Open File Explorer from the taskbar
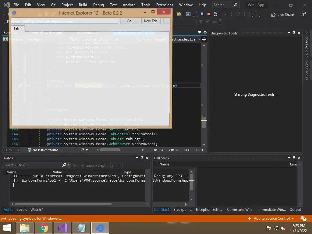The image size is (312, 234). click(x=25, y=228)
